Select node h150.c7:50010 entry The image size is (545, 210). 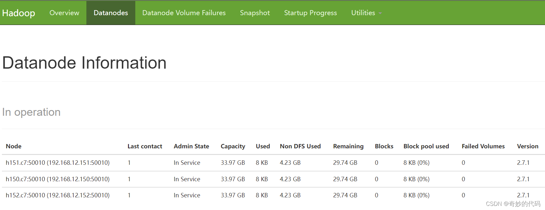[57, 179]
